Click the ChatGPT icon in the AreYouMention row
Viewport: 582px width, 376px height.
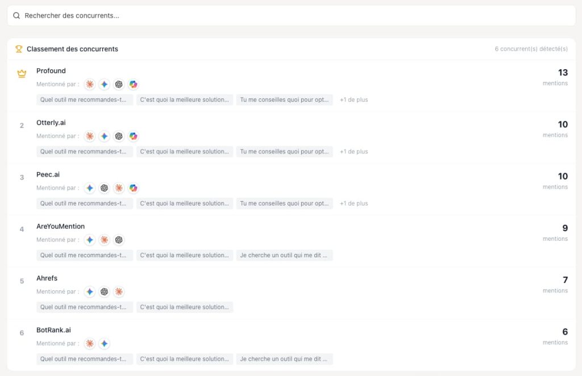coord(119,240)
